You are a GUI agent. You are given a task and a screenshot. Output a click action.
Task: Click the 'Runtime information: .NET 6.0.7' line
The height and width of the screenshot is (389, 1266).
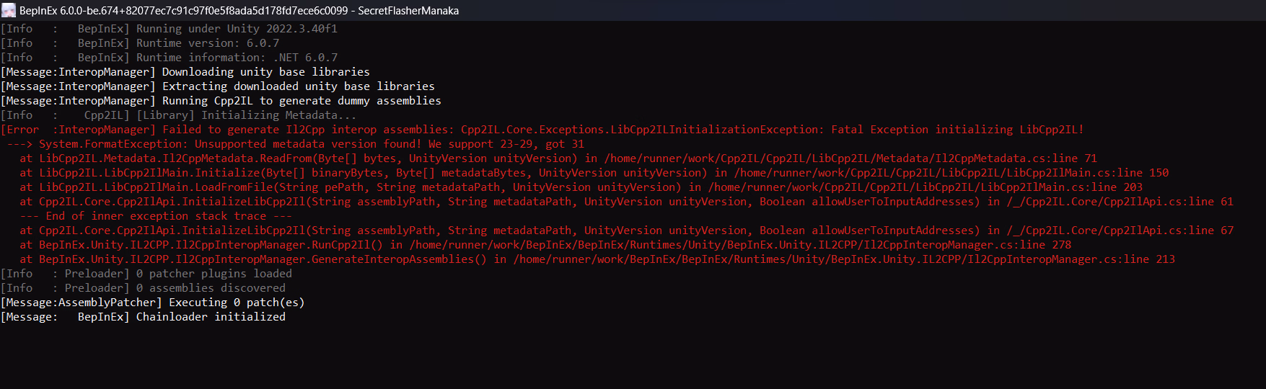[169, 58]
